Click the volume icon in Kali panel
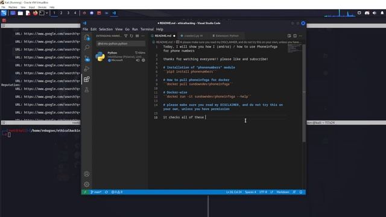This screenshot has height=217, width=386. point(375,13)
